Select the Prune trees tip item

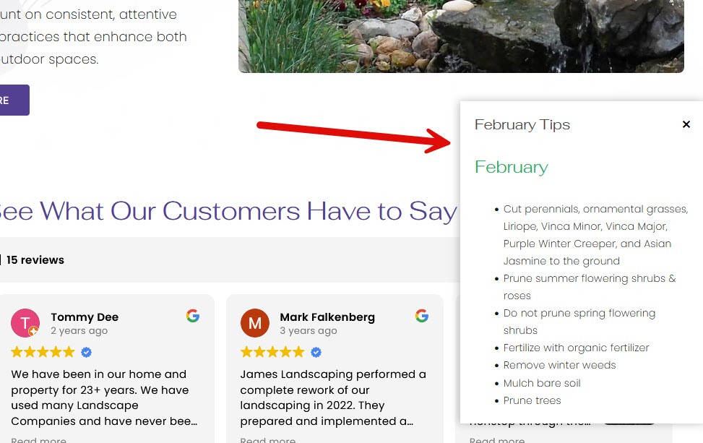[532, 400]
